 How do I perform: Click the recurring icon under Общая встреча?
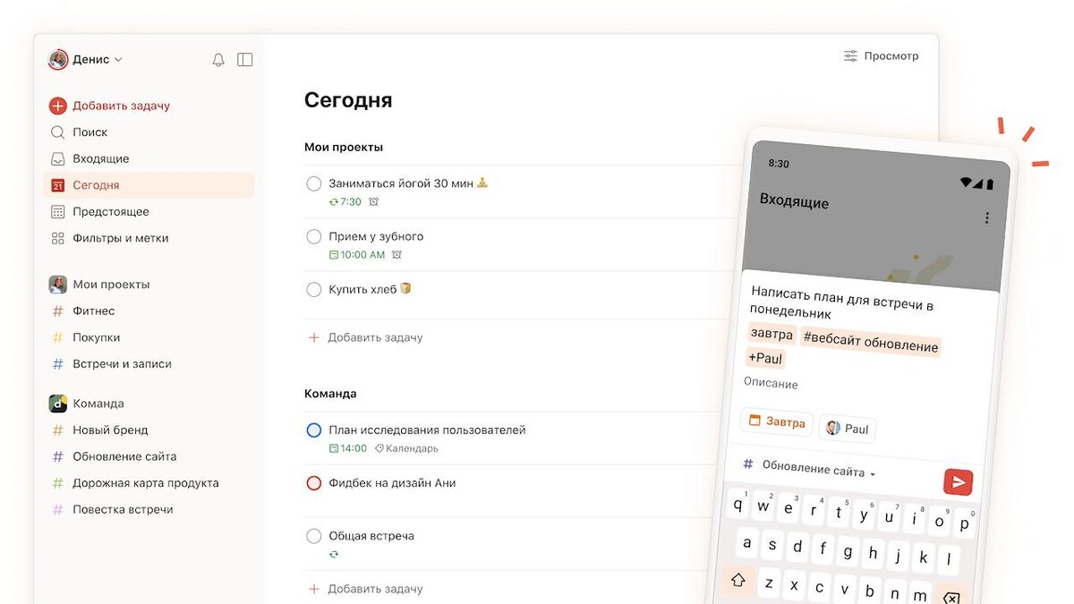point(334,554)
